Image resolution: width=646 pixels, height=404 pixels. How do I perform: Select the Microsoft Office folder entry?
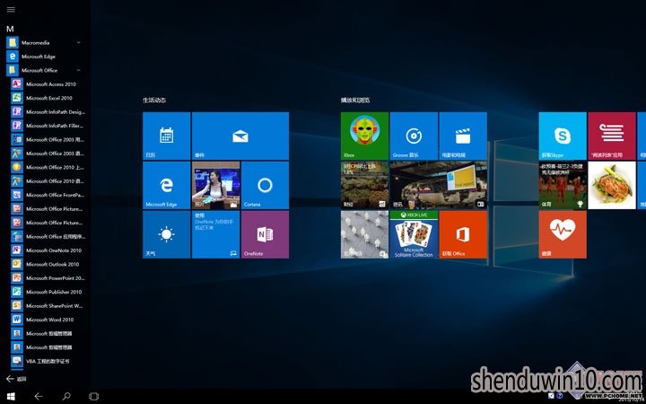click(44, 70)
